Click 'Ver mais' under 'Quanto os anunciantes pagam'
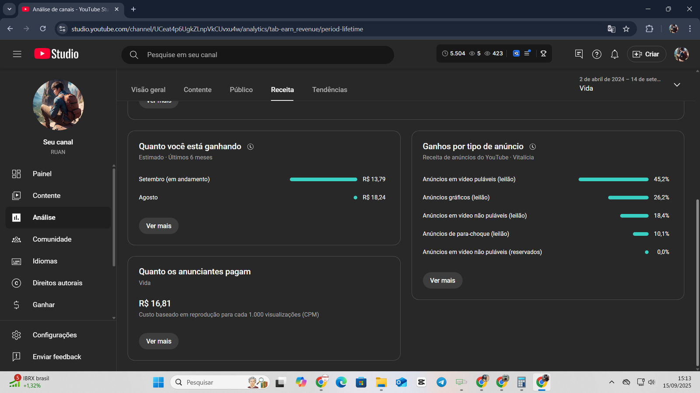Screen dimensions: 700x393 [x=159, y=341]
